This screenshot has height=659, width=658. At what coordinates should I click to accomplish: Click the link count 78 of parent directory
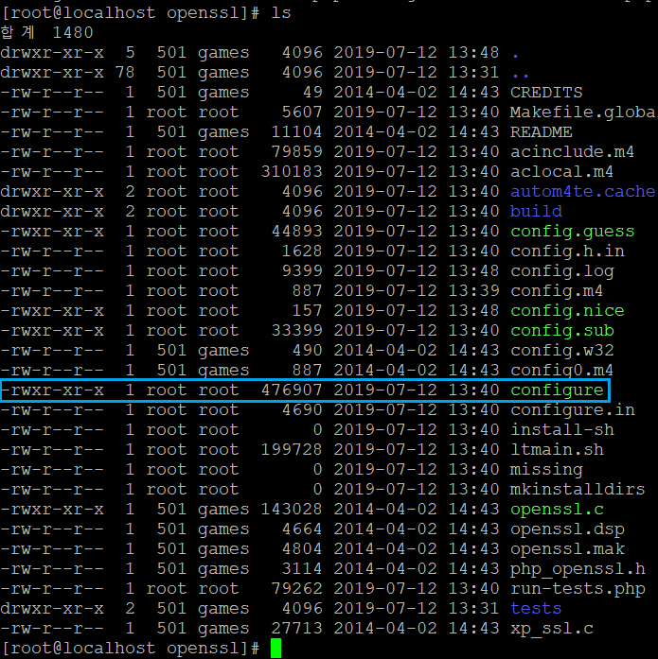click(125, 72)
